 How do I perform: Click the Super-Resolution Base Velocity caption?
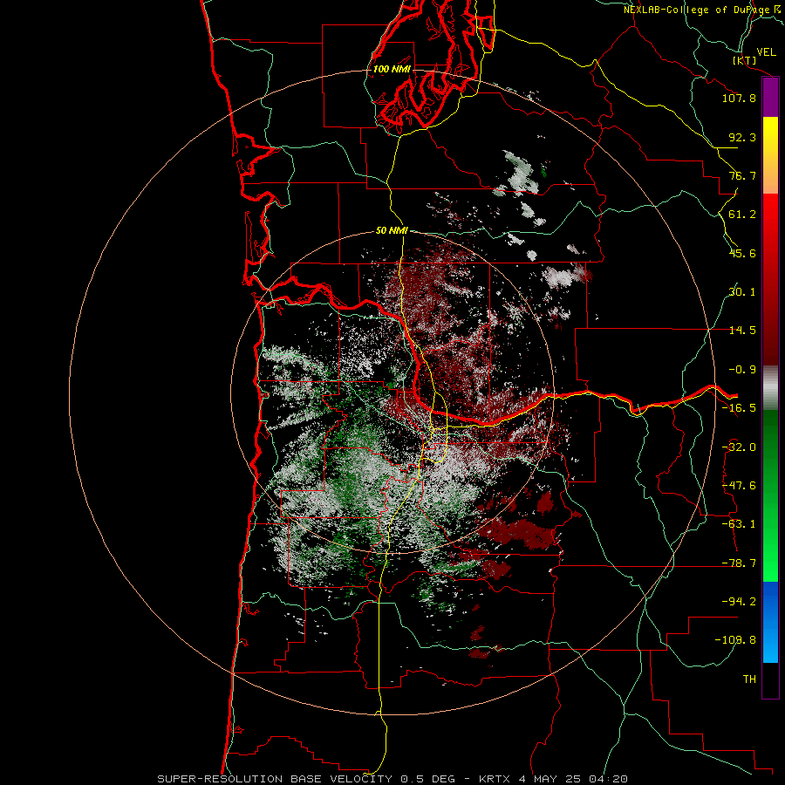[x=392, y=779]
